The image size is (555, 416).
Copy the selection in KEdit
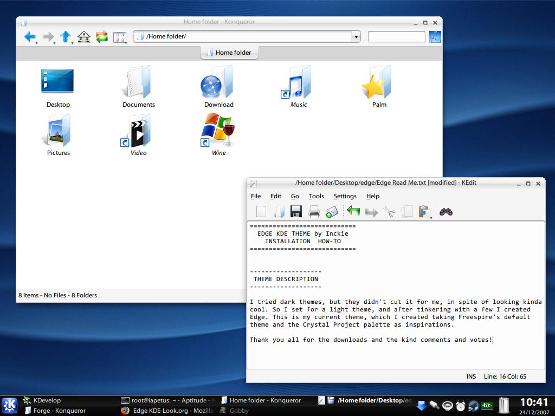[407, 212]
